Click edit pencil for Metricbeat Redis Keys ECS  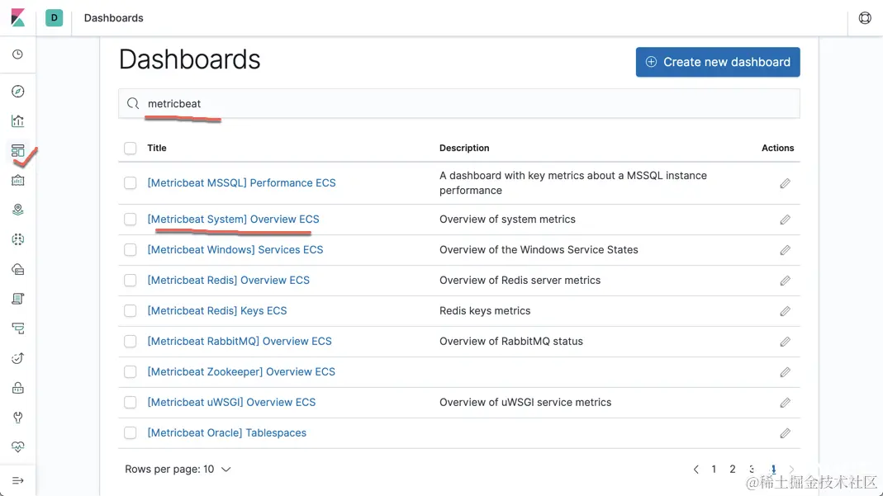(785, 311)
